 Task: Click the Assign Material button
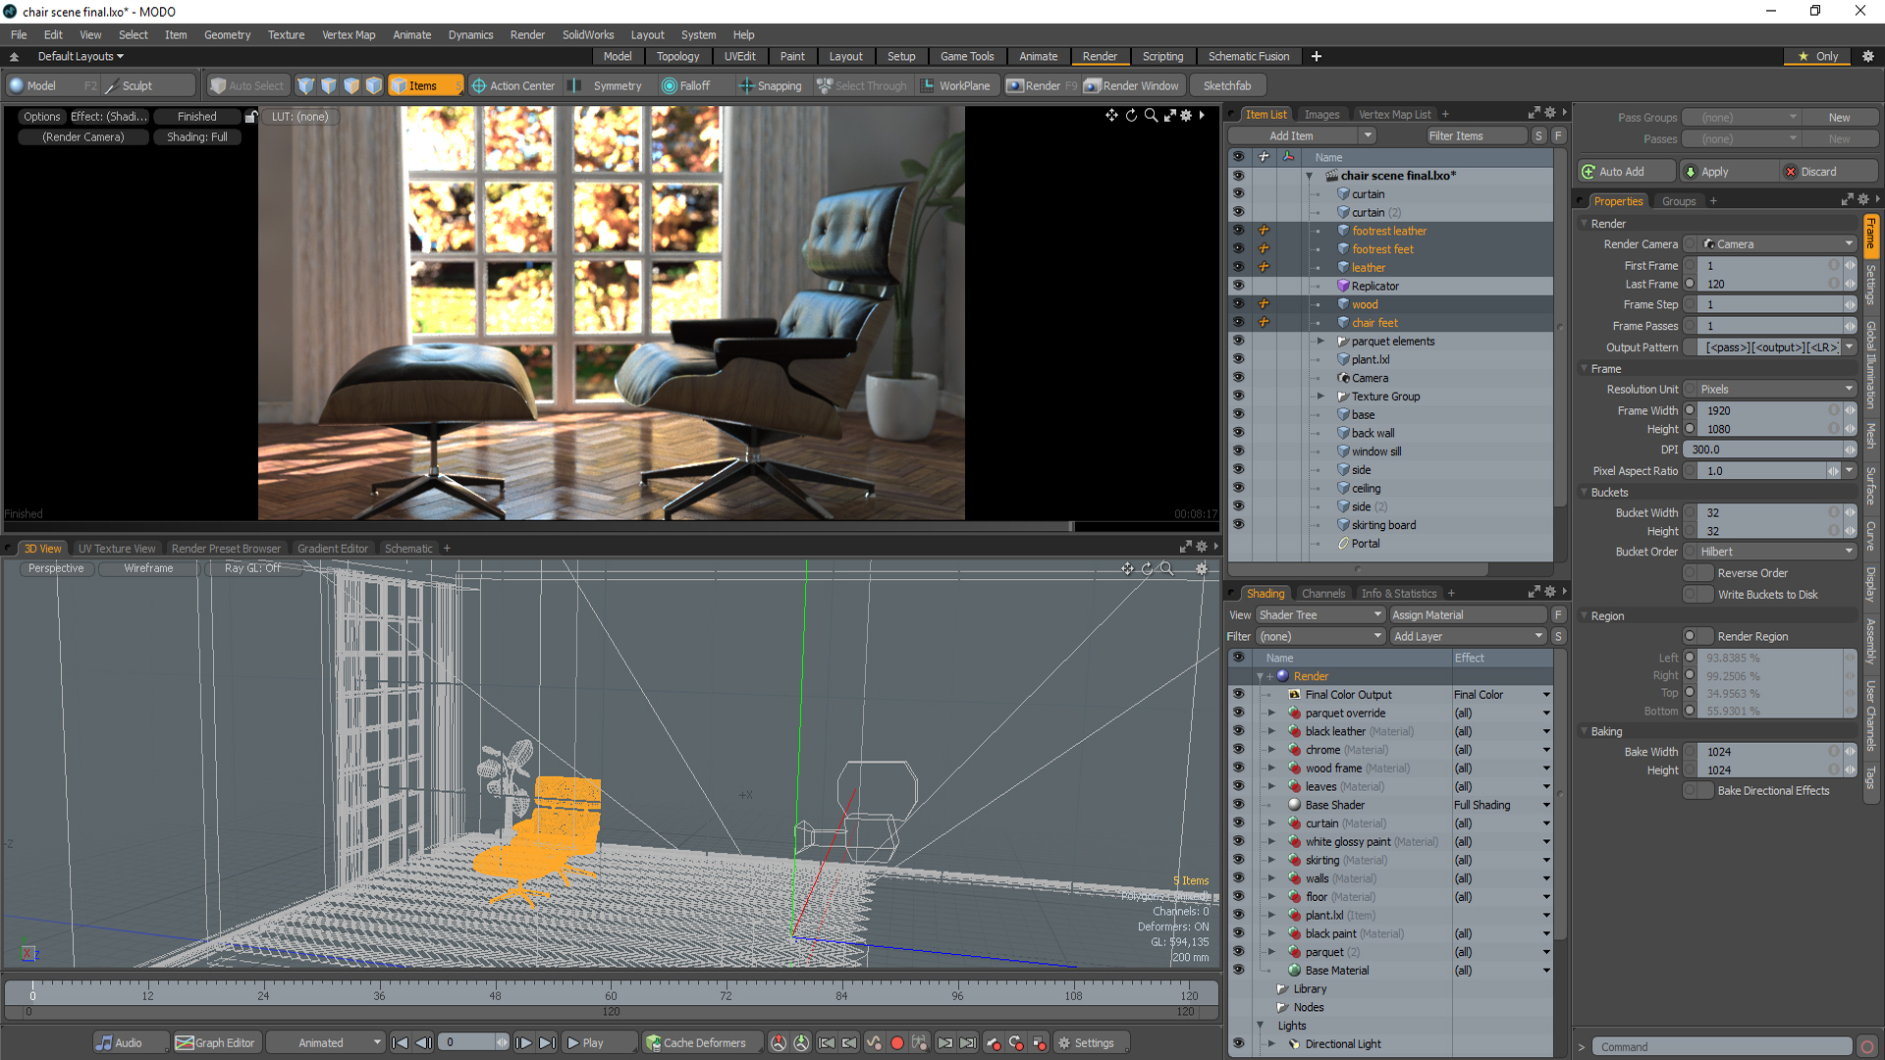click(x=1467, y=615)
